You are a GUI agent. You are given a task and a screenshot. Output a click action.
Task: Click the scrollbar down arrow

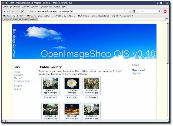(168, 118)
